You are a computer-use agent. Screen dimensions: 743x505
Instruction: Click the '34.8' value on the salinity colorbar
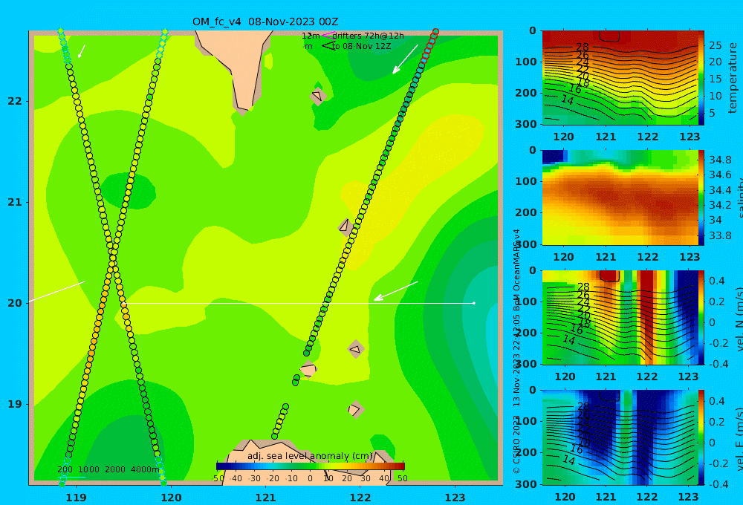(x=720, y=159)
